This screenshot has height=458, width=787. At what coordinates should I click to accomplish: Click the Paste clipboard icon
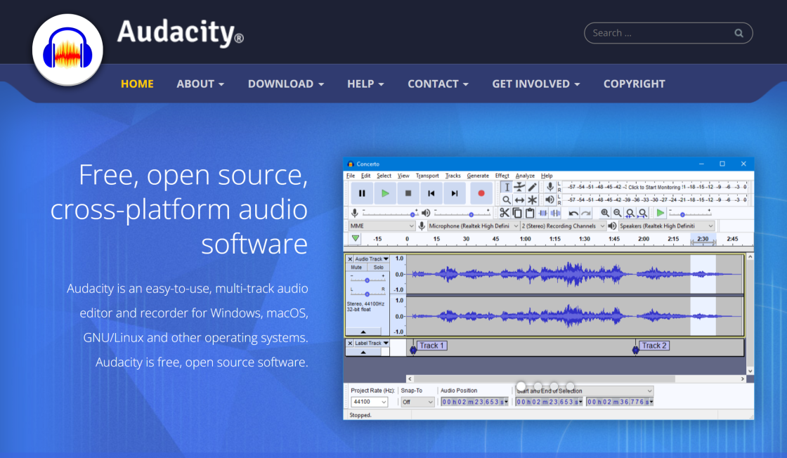click(x=530, y=213)
